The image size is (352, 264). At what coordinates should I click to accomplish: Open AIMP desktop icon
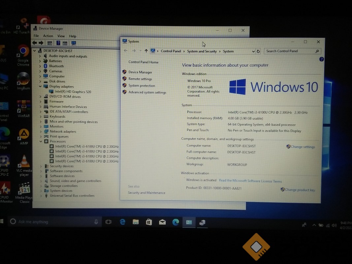24,137
